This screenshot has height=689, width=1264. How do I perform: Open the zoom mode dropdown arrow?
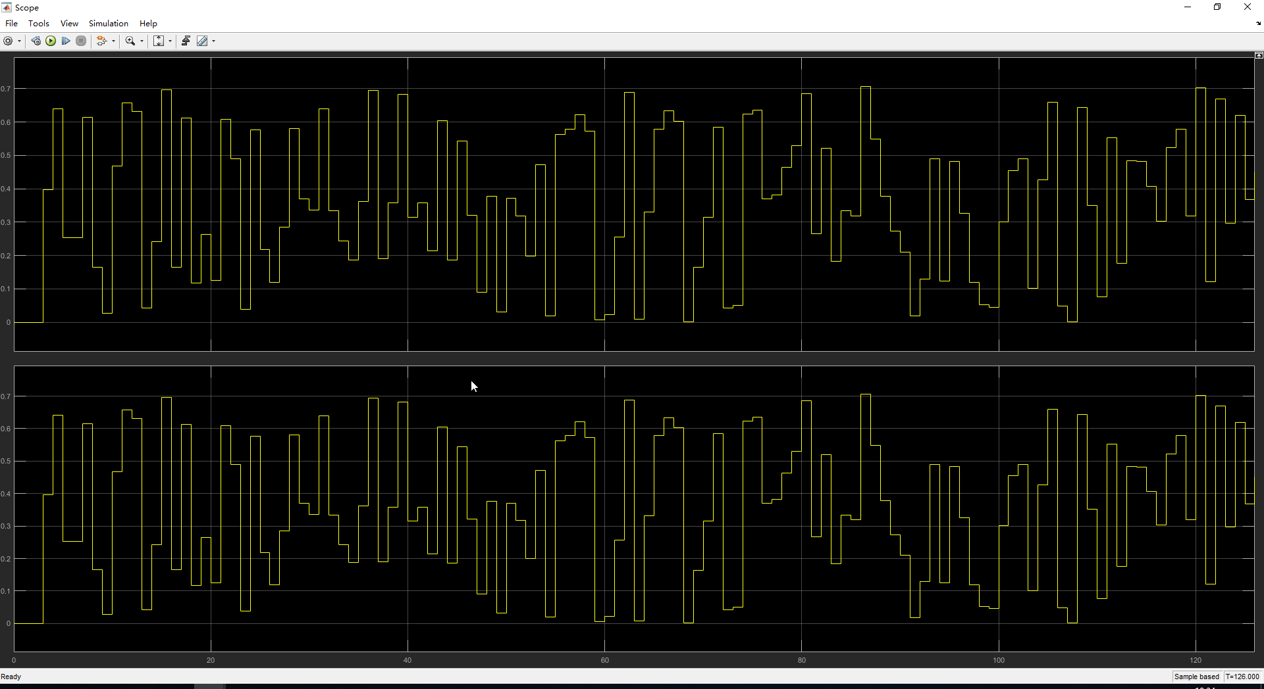pyautogui.click(x=140, y=41)
